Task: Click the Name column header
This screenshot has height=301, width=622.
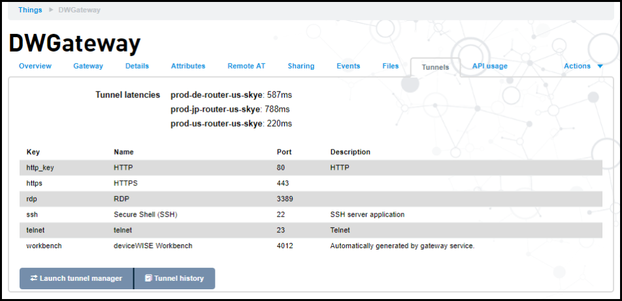Action: click(x=123, y=152)
